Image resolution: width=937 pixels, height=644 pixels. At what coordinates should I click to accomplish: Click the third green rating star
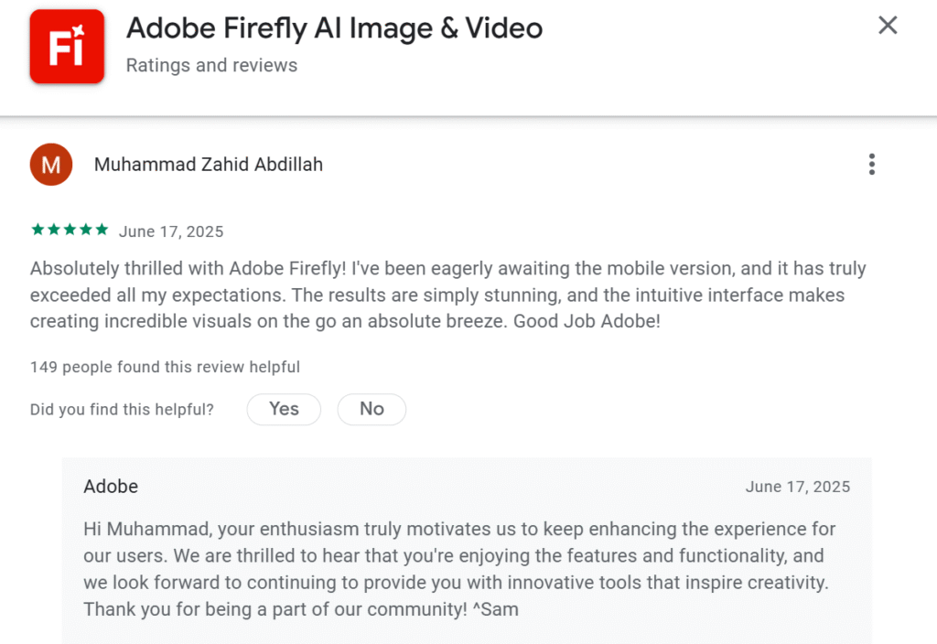tap(70, 230)
